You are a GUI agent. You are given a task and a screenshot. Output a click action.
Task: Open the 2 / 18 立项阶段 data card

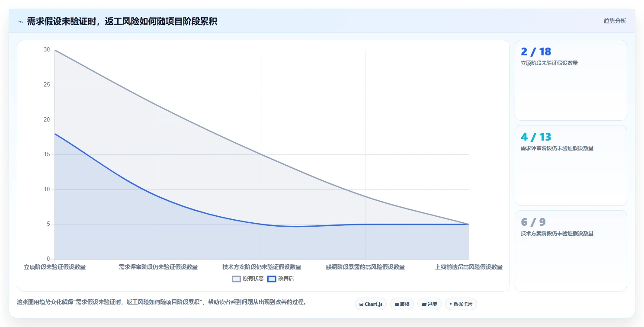click(x=570, y=80)
